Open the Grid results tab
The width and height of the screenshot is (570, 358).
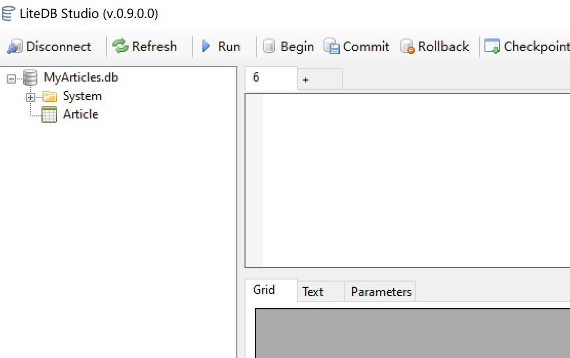(x=271, y=290)
